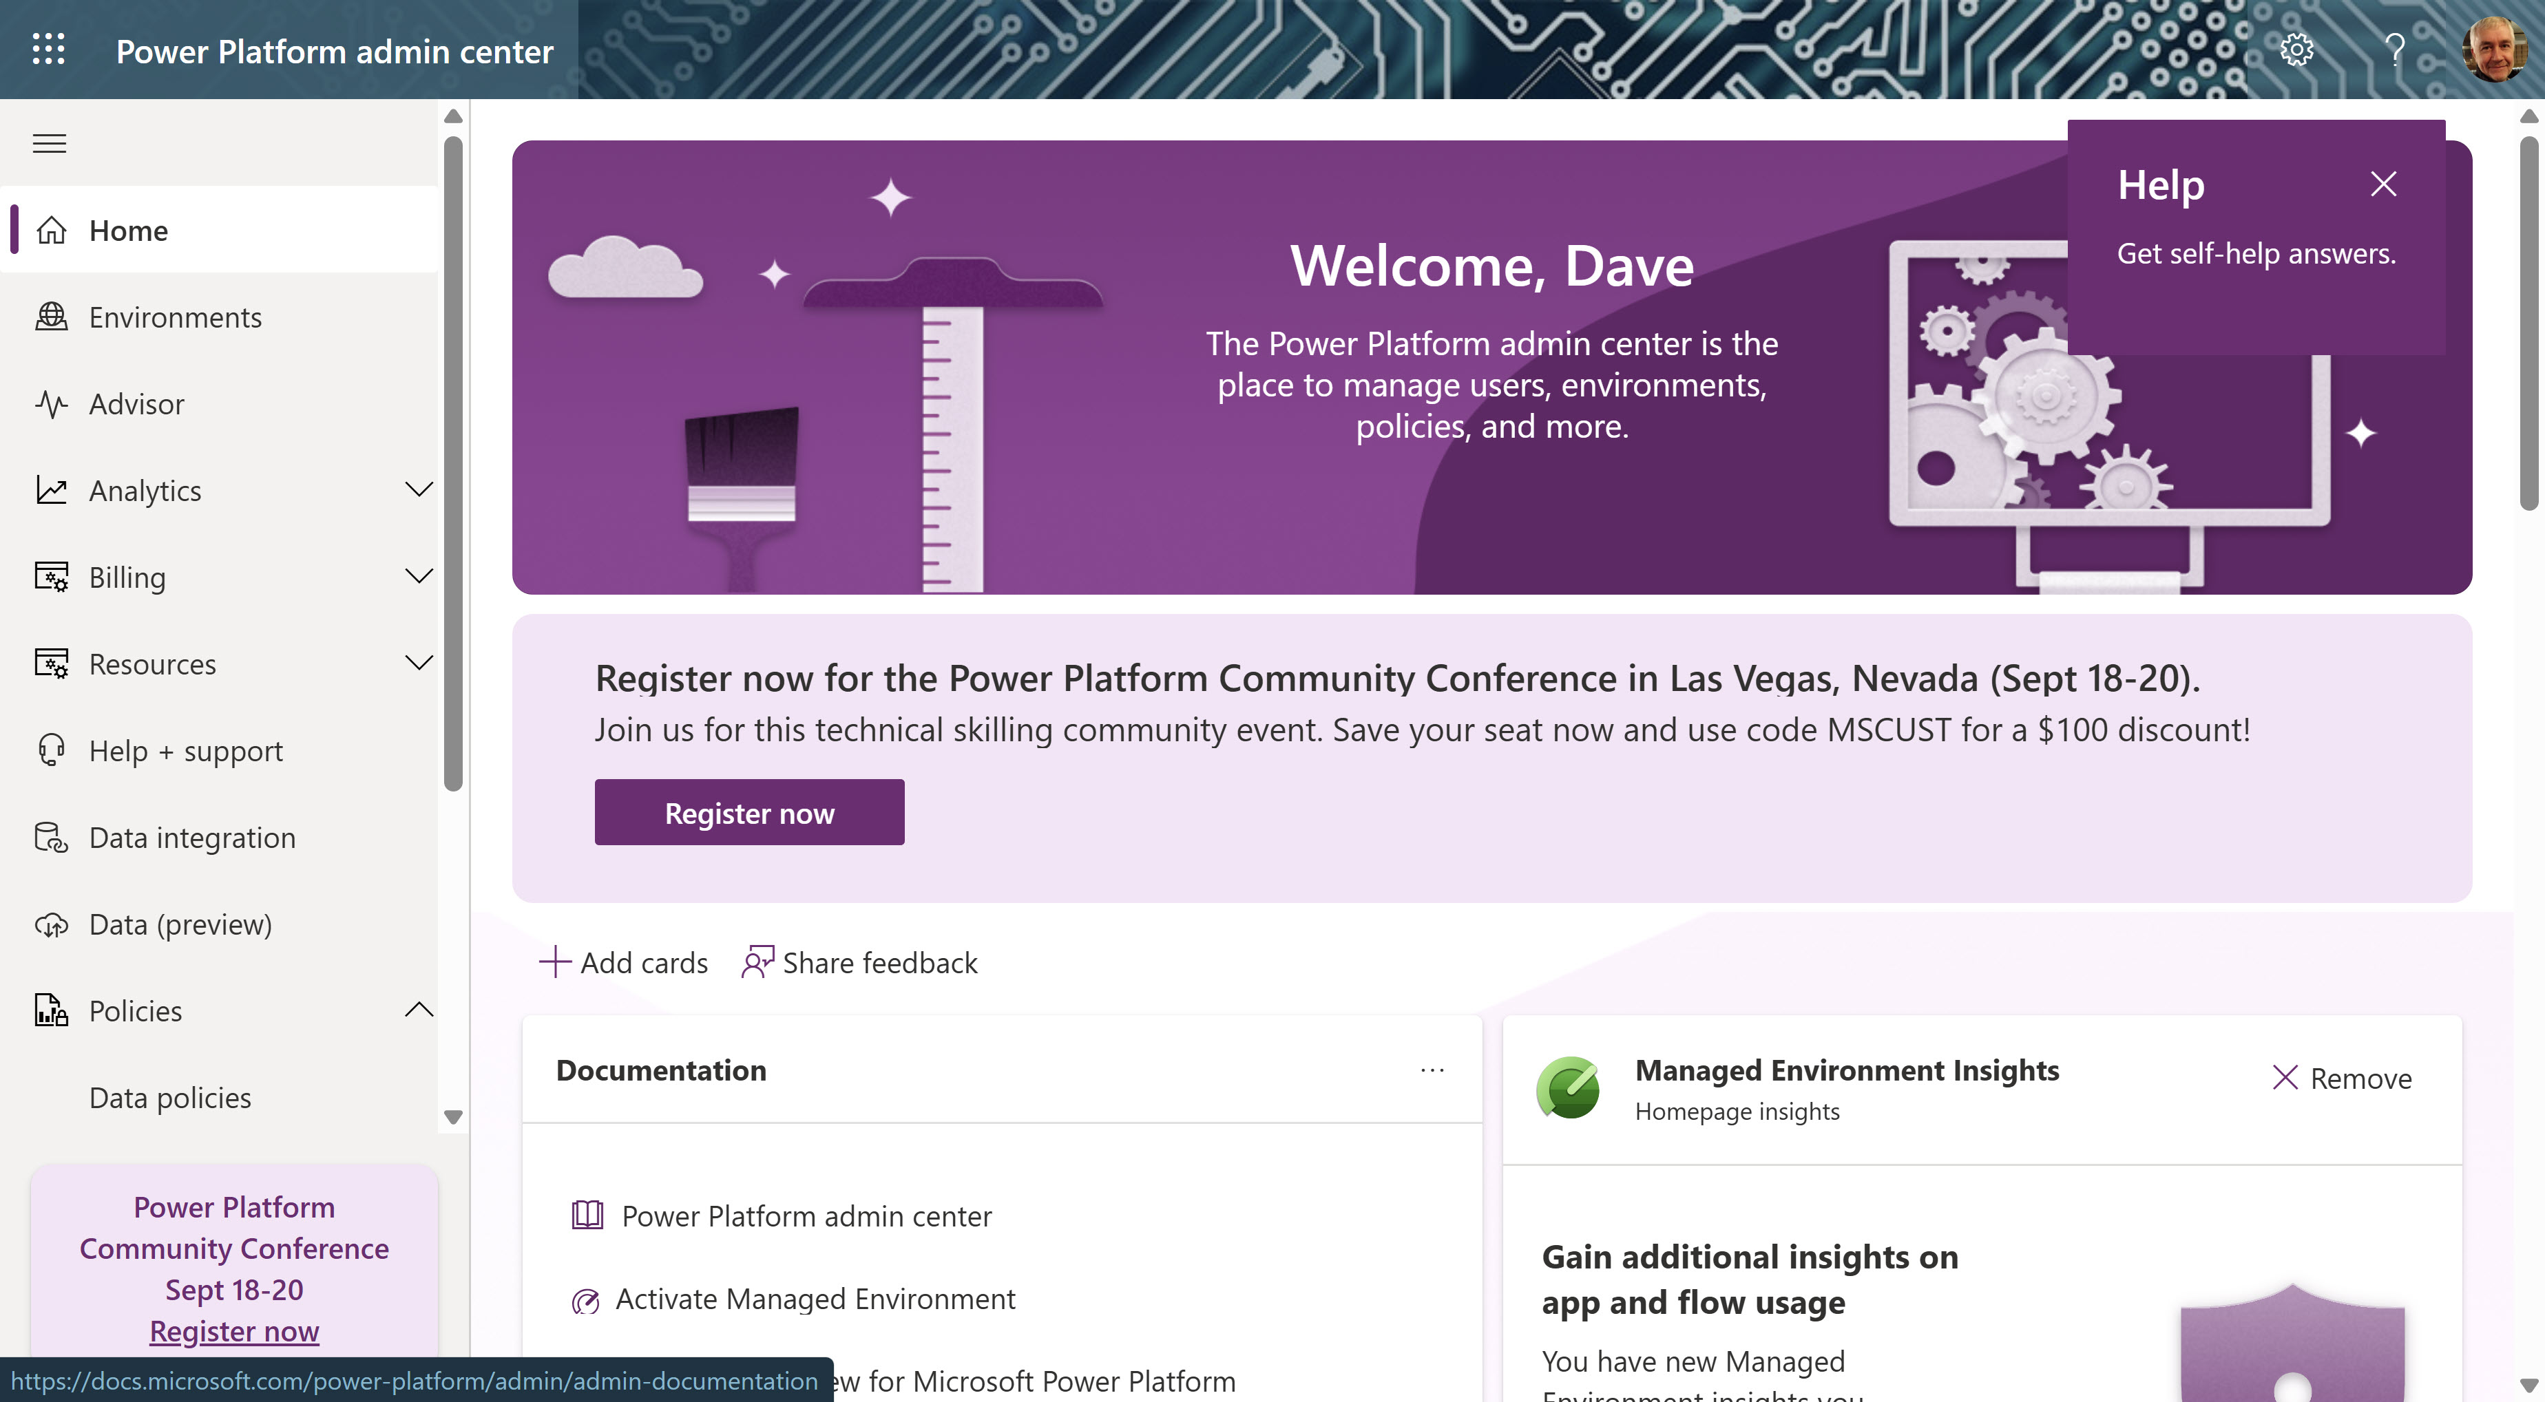Image resolution: width=2545 pixels, height=1402 pixels.
Task: Click Share feedback button
Action: pos(859,962)
